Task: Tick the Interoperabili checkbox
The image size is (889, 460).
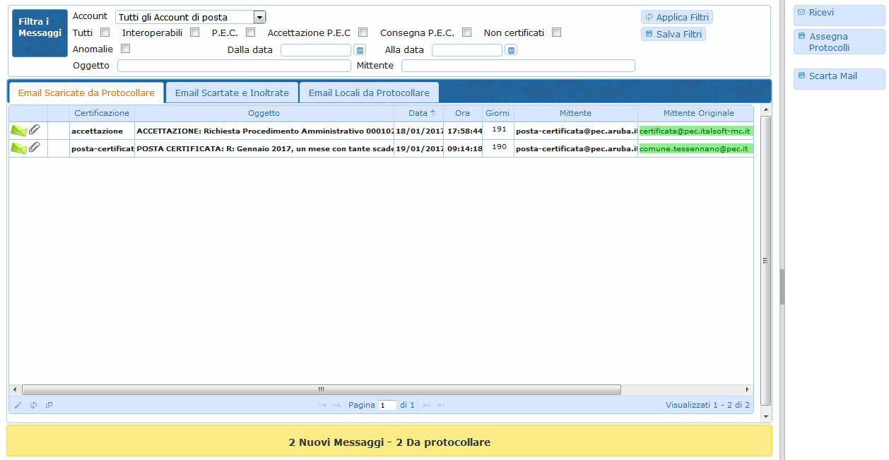Action: point(195,33)
